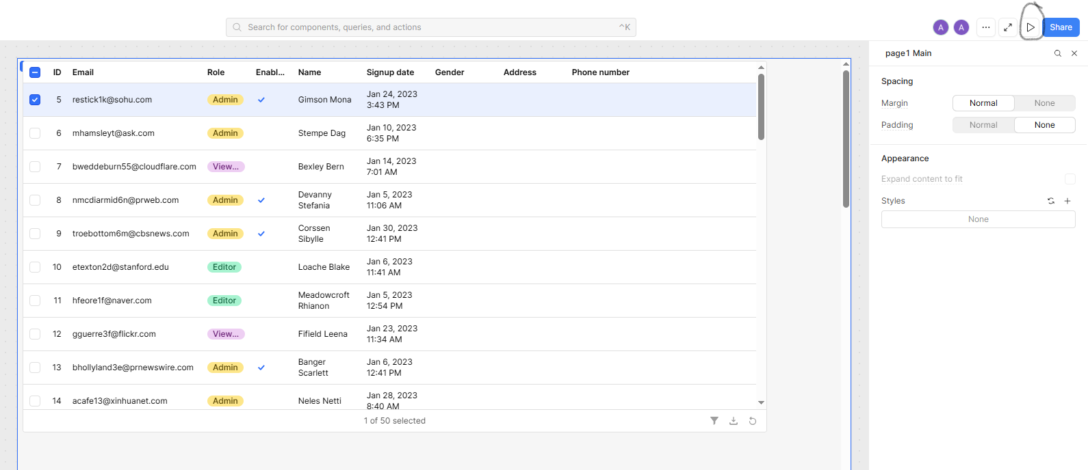Set Margin to None
Image resolution: width=1088 pixels, height=470 pixels.
(x=1044, y=103)
